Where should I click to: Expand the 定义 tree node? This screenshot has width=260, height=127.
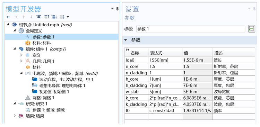point(21,55)
